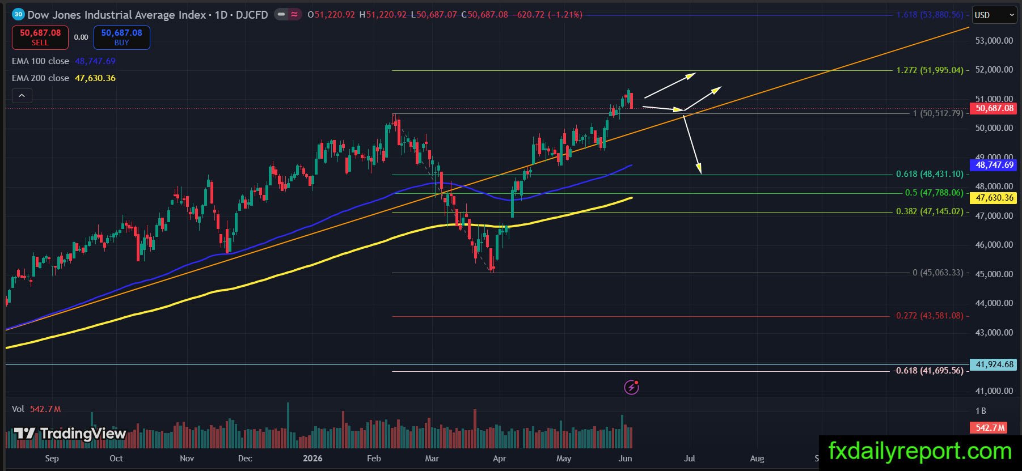Click the 1 B volume axis label
1022x471 pixels.
point(981,411)
